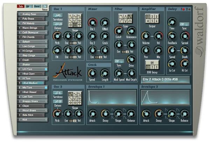Click the Delay Feedback knob
Screen dimensions: 210x143
(x=171, y=36)
